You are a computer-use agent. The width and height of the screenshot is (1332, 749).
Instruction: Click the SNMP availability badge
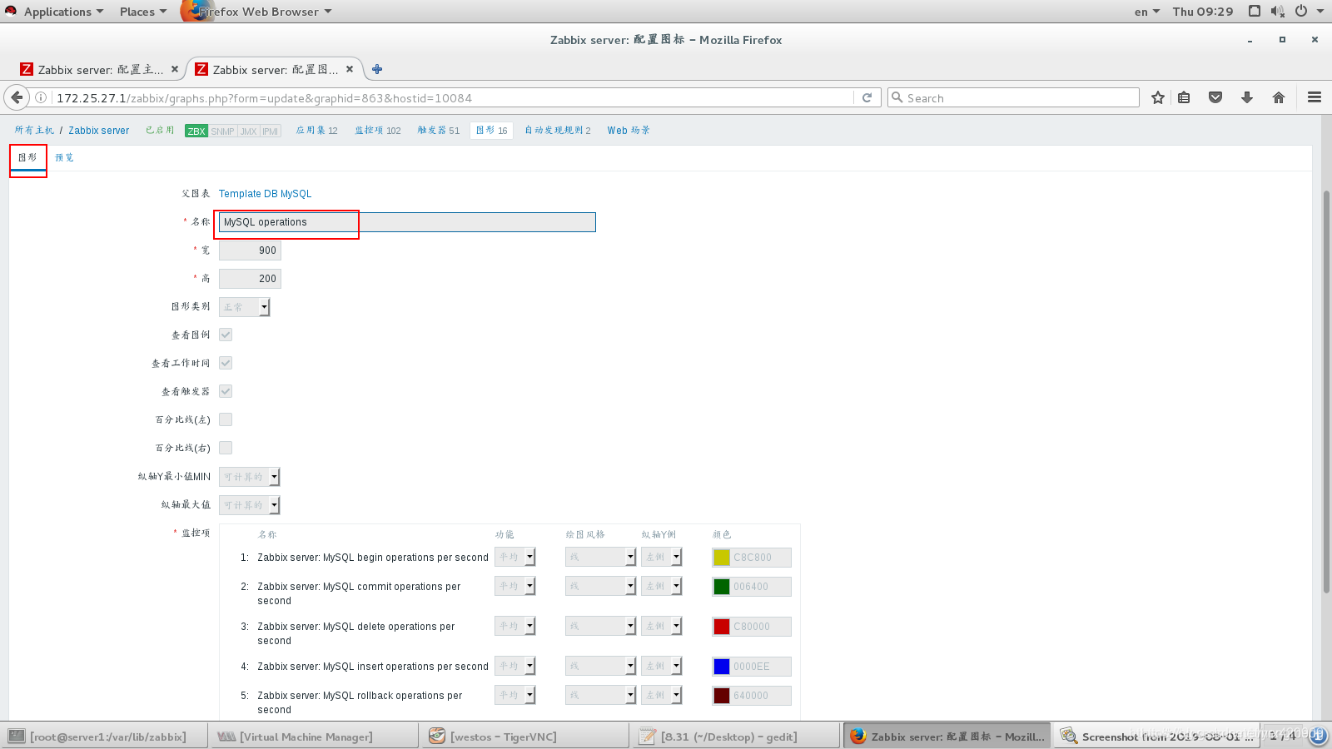[x=222, y=131]
